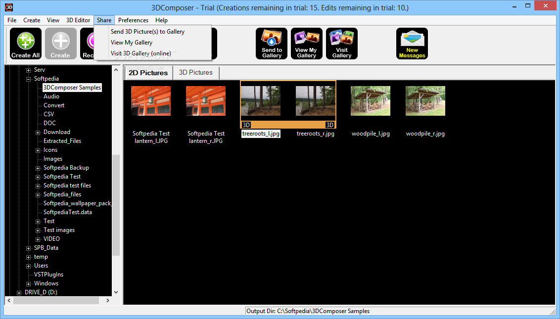The width and height of the screenshot is (560, 319).
Task: Select the treeroots_r.jpg thumbnail
Action: click(x=316, y=101)
